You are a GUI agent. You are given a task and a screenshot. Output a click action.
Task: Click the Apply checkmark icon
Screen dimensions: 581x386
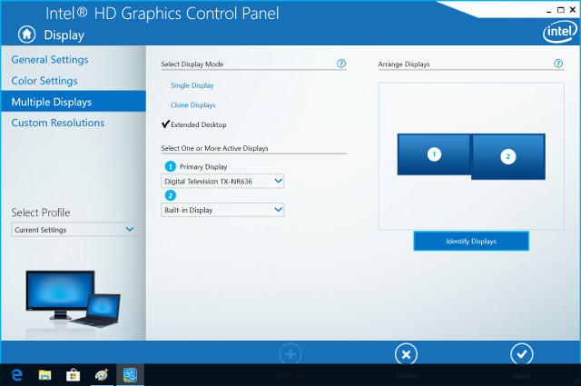coord(522,354)
